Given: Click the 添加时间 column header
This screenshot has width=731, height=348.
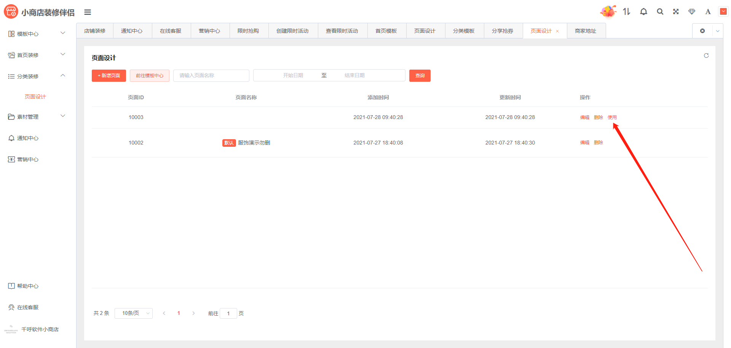Looking at the screenshot, I should pos(378,97).
